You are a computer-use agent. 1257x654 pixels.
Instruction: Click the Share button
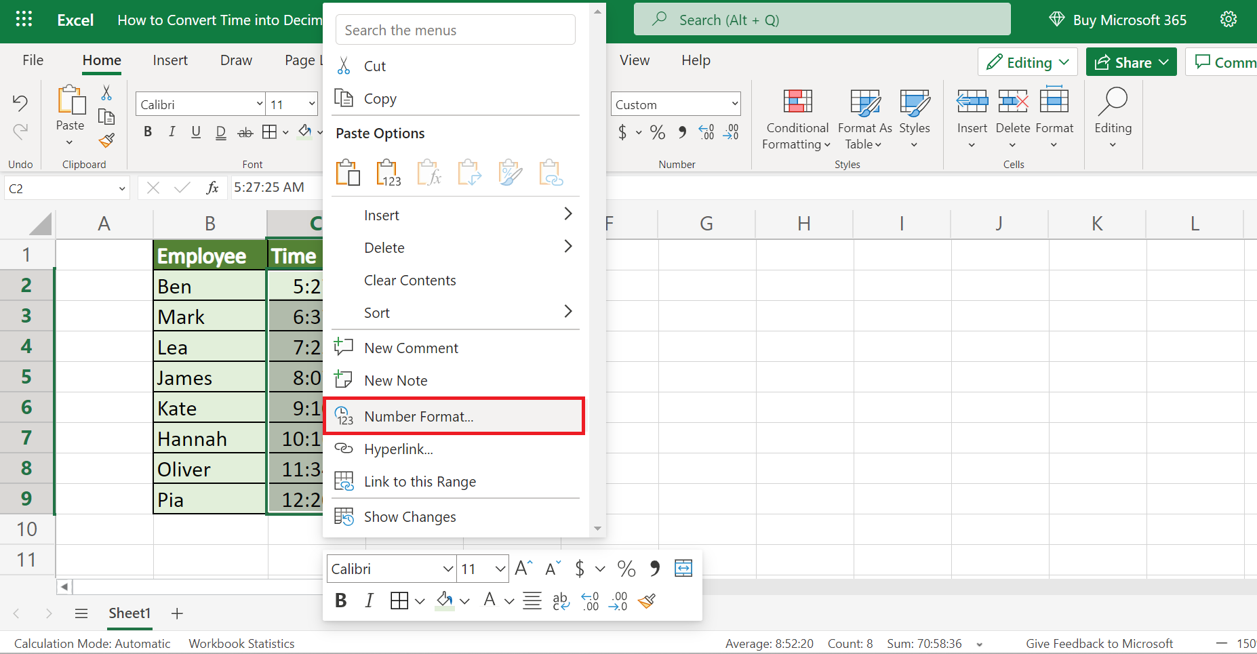point(1130,62)
